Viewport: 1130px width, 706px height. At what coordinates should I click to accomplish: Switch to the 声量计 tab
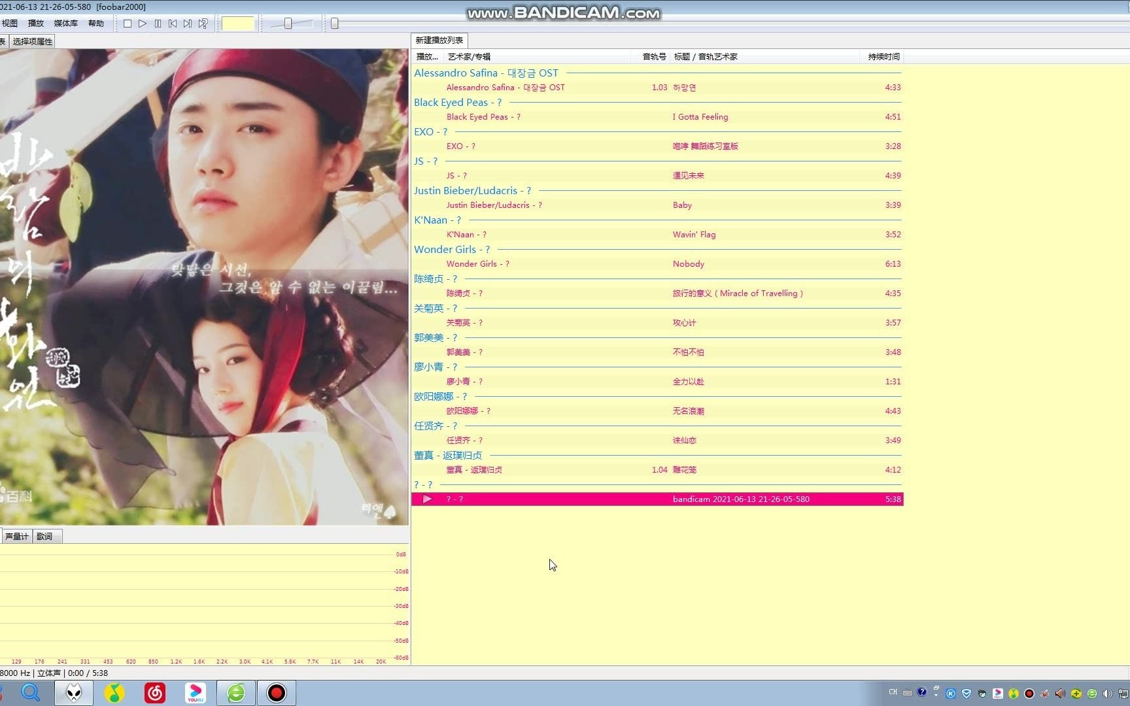(16, 537)
